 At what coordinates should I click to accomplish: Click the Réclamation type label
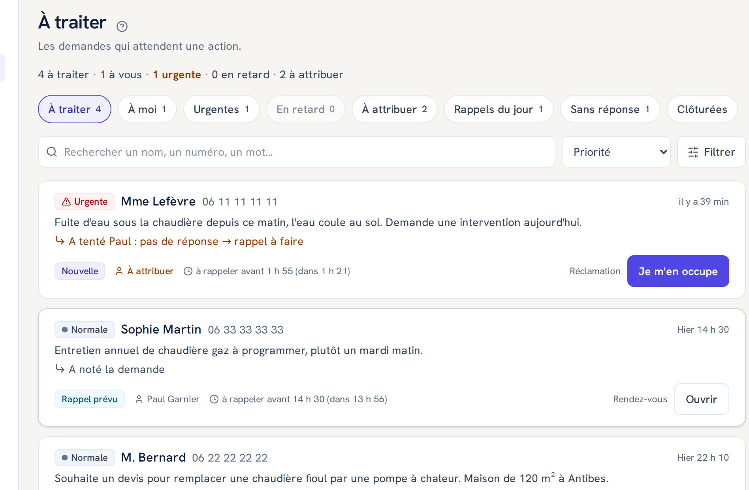(595, 271)
